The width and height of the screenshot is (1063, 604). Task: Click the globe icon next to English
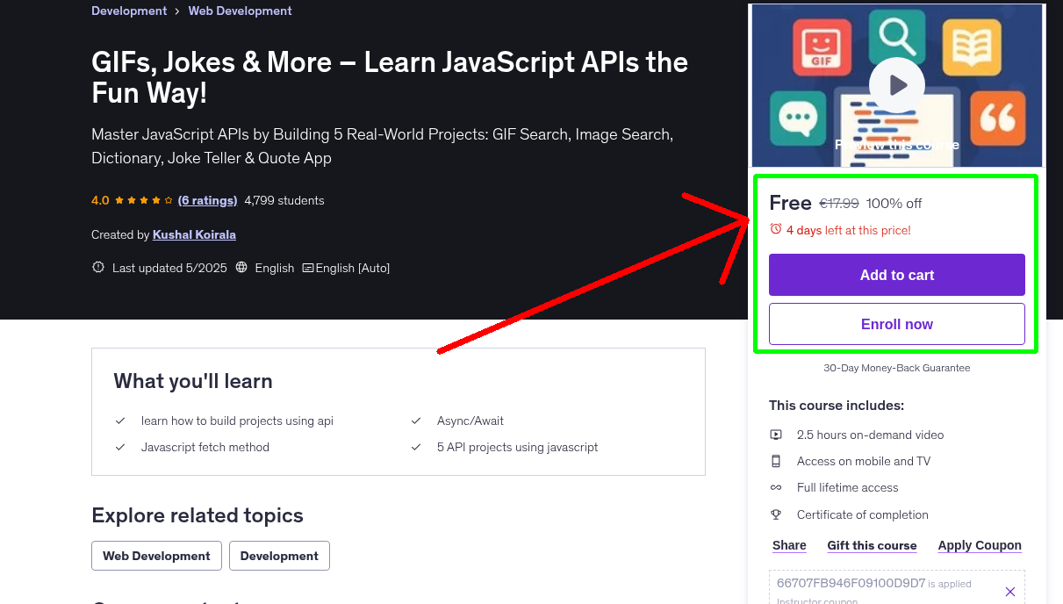[x=241, y=267]
